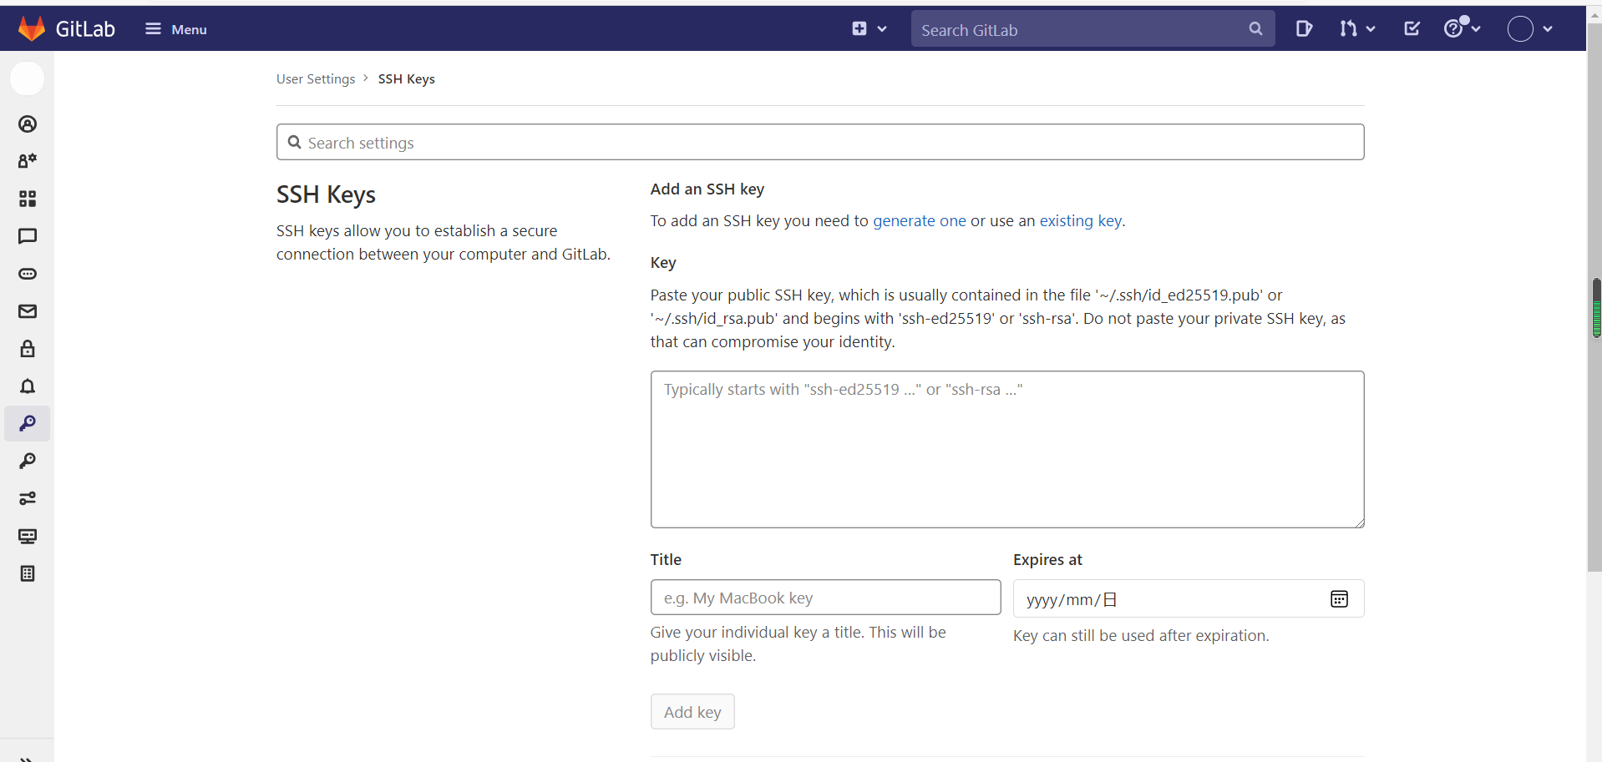Viewport: 1602px width, 762px height.
Task: Open the Merge requests icon in top bar
Action: coord(1348,29)
